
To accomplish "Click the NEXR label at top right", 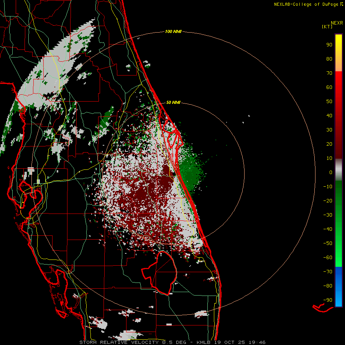I will tap(337, 23).
